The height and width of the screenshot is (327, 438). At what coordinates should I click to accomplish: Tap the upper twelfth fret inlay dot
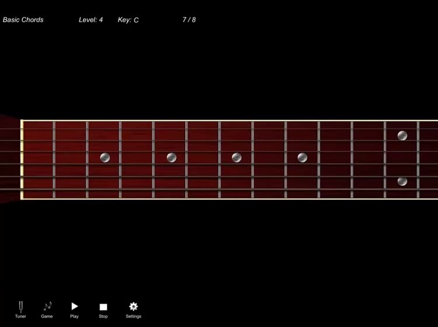pos(402,135)
